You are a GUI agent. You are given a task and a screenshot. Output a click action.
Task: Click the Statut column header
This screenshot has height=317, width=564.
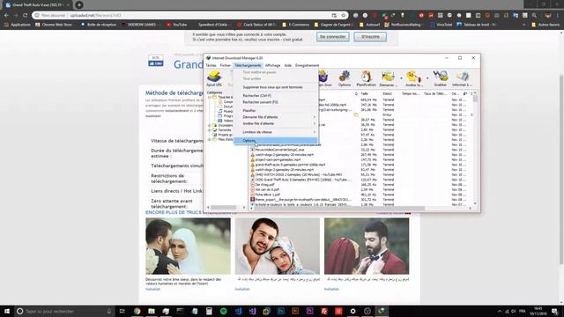387,94
